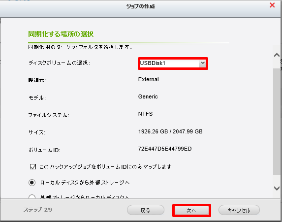This screenshot has height=222, width=282.
Task: Open the USBDisk1 disk volume combo box
Action: pyautogui.click(x=173, y=63)
